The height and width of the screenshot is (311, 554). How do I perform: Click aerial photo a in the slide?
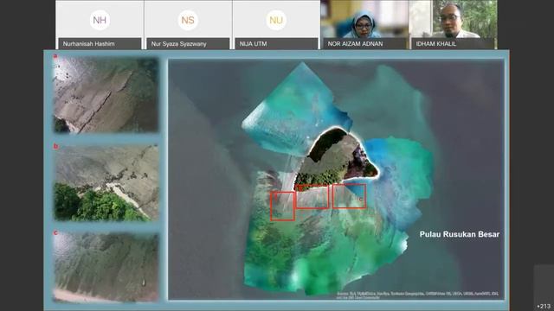click(106, 94)
